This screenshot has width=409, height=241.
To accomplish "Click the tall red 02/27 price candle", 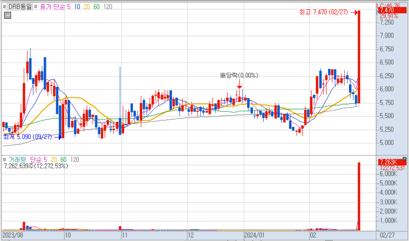I will pyautogui.click(x=359, y=57).
